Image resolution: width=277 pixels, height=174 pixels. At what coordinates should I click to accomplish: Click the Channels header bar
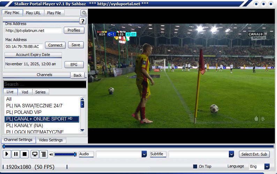click(37, 75)
